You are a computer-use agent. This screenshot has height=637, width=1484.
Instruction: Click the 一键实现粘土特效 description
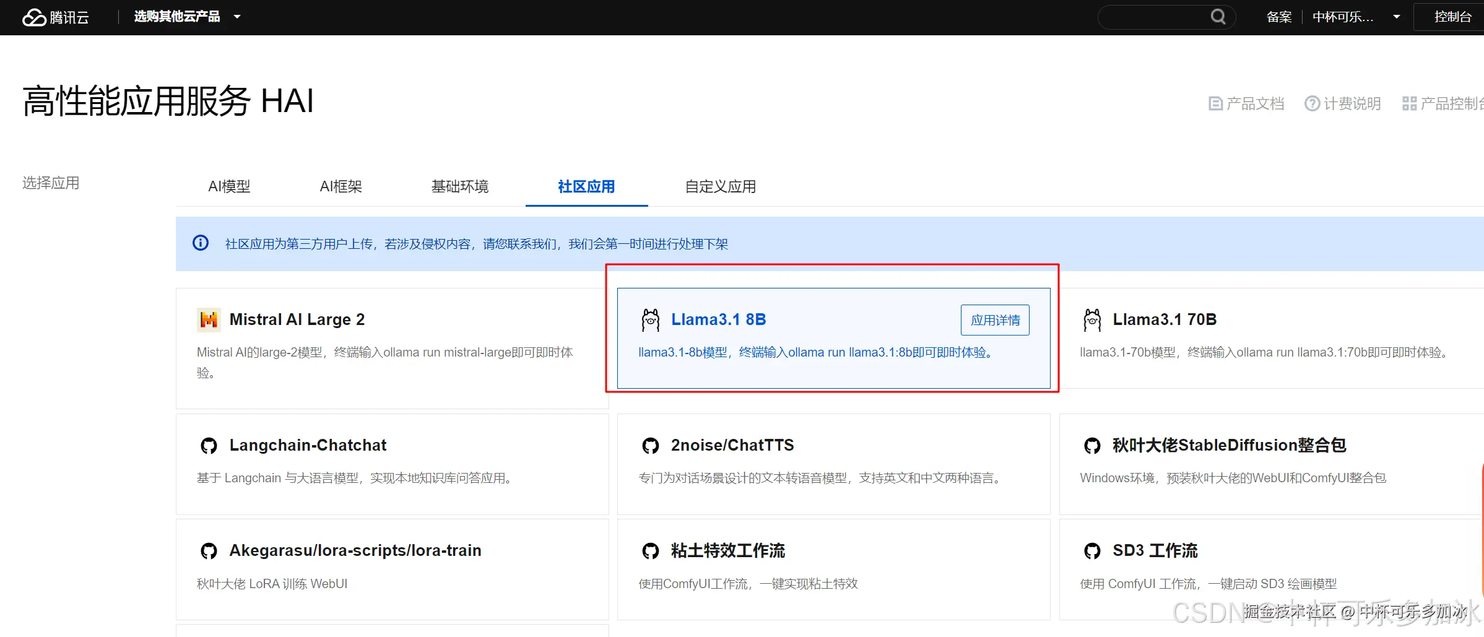tap(749, 584)
